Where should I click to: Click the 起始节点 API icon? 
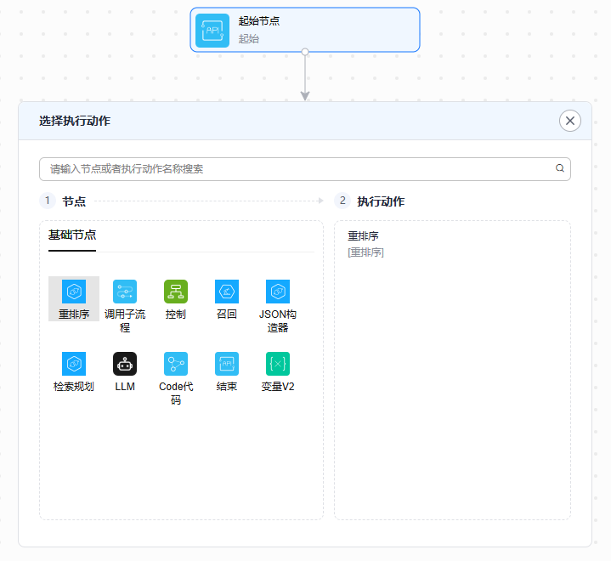coord(212,30)
